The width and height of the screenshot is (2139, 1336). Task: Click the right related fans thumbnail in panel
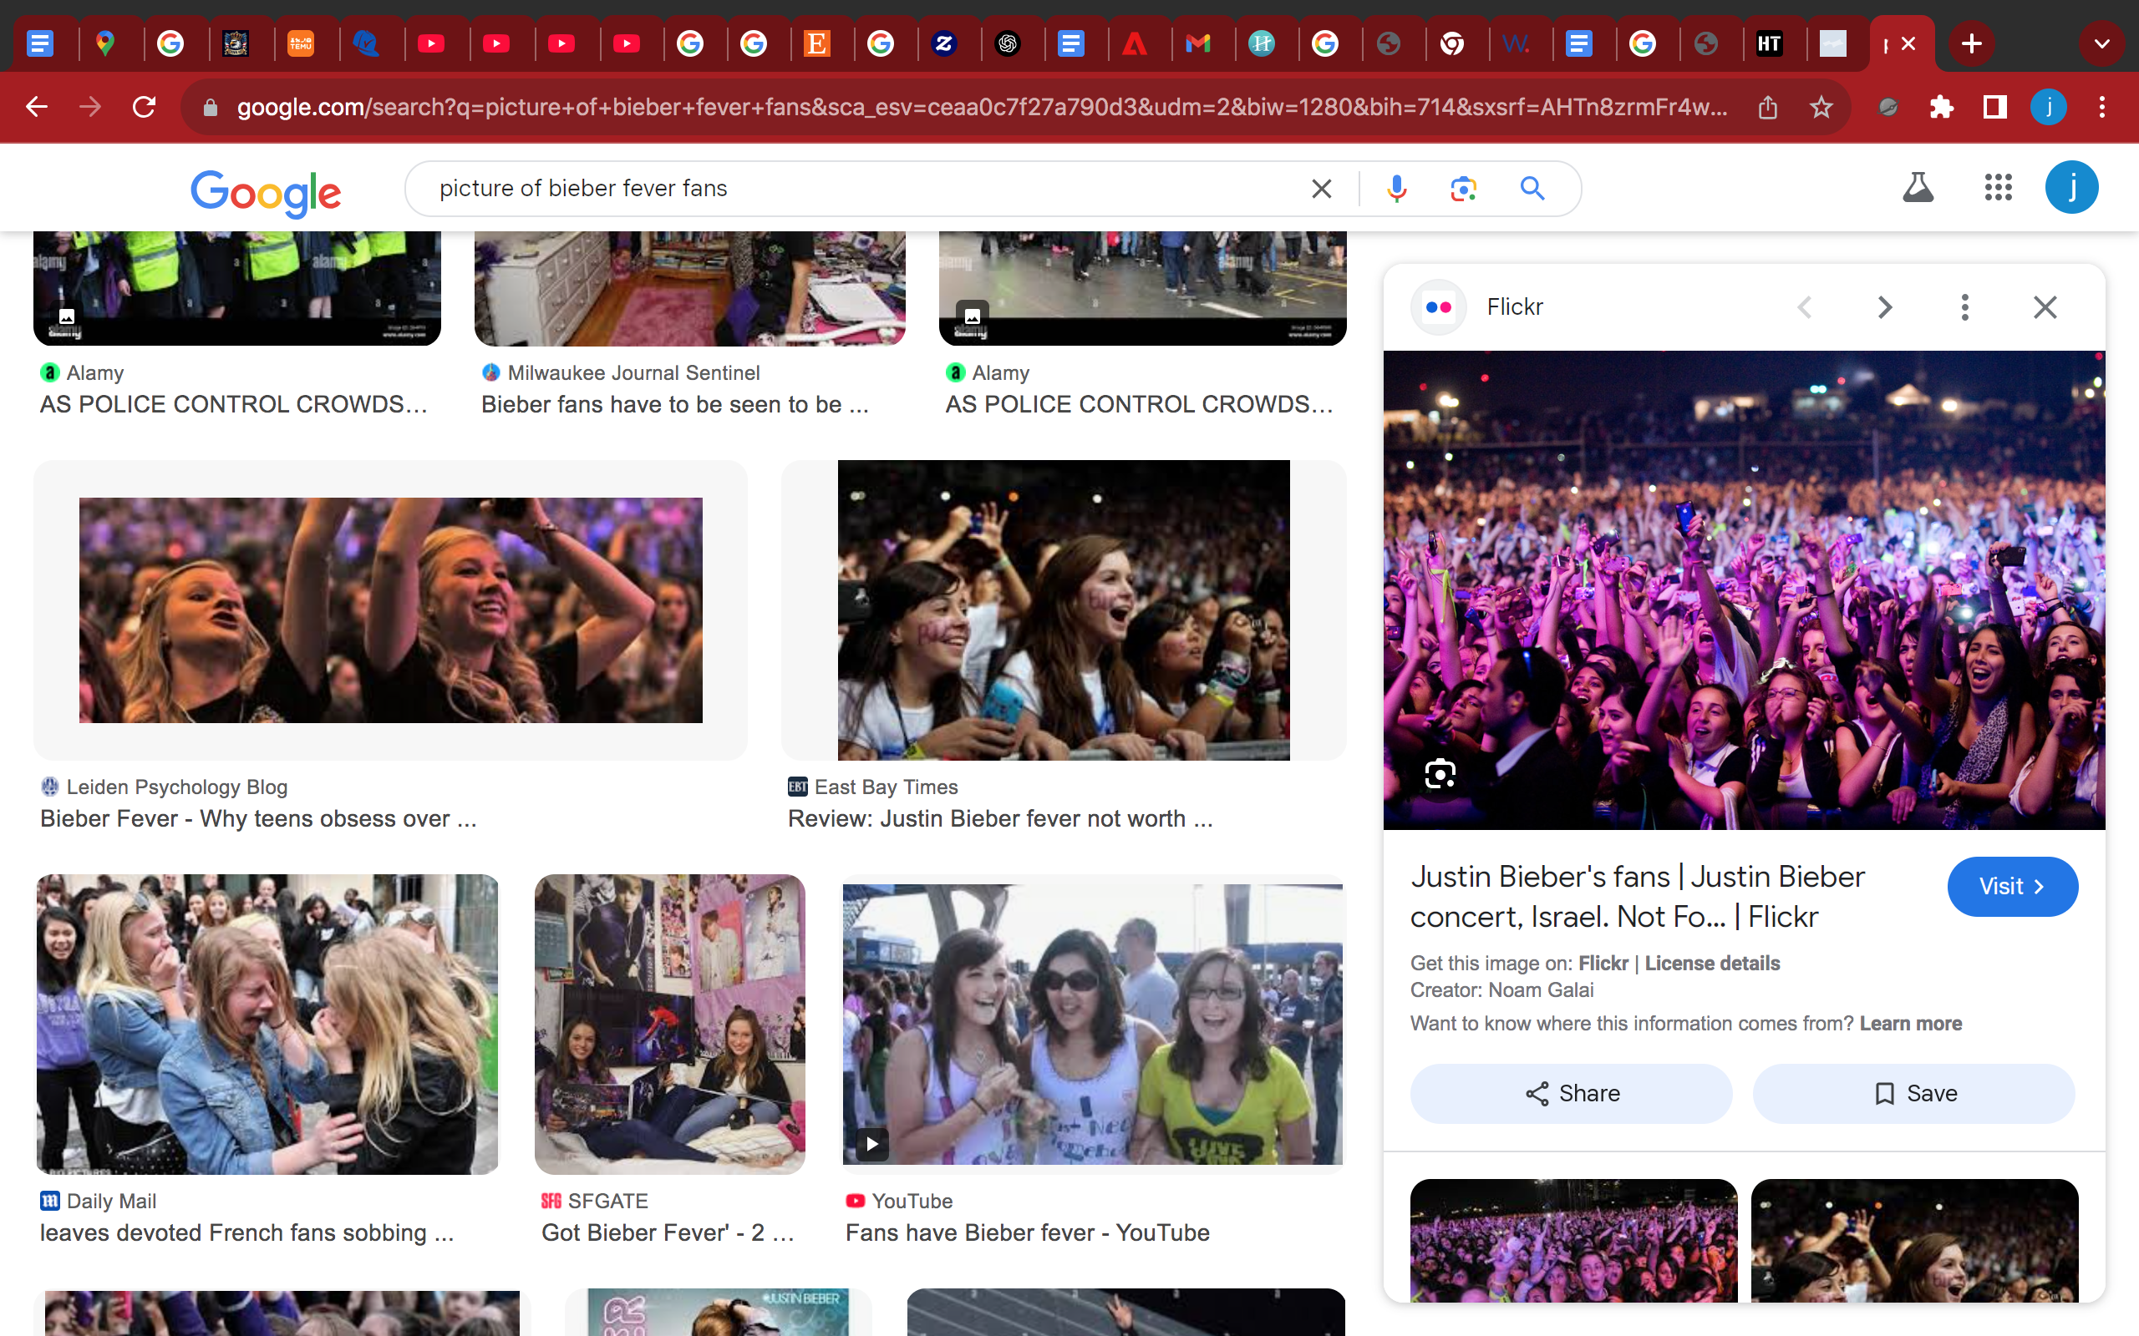coord(1913,1240)
